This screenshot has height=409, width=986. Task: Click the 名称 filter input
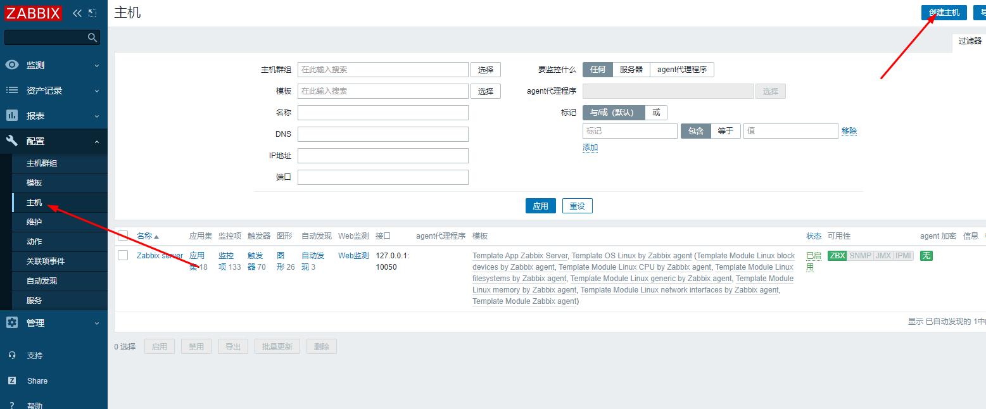pos(383,113)
